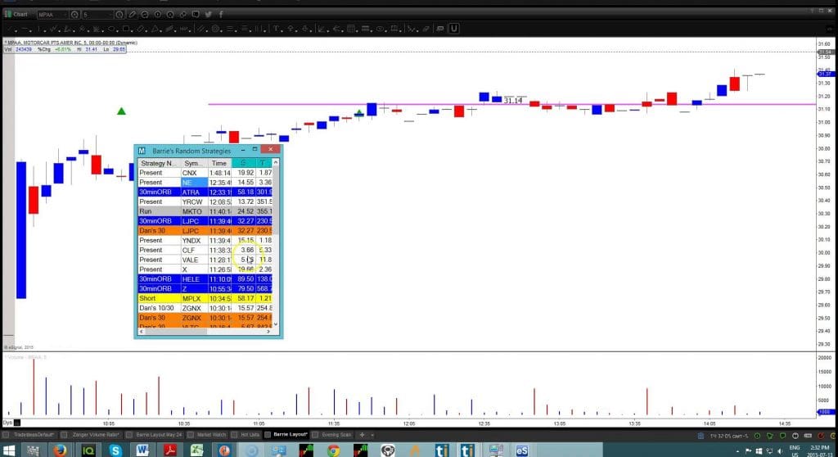The image size is (838, 457).
Task: Open Excel from the taskbar
Action: [197, 450]
